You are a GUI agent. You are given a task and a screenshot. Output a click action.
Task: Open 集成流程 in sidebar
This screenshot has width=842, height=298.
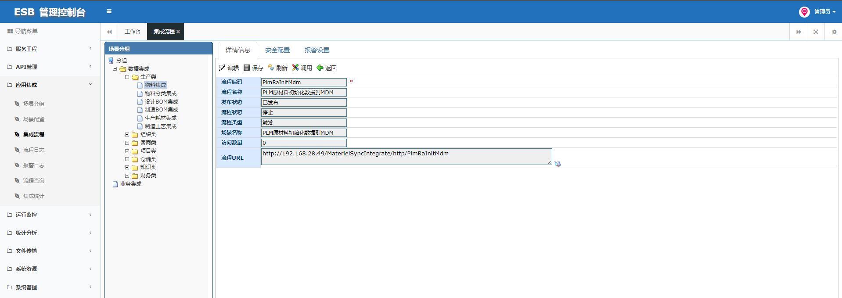pos(34,135)
